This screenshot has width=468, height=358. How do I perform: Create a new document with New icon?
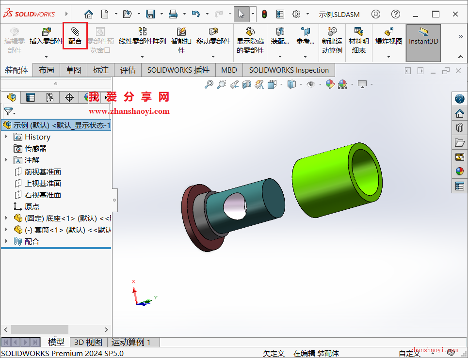point(105,14)
